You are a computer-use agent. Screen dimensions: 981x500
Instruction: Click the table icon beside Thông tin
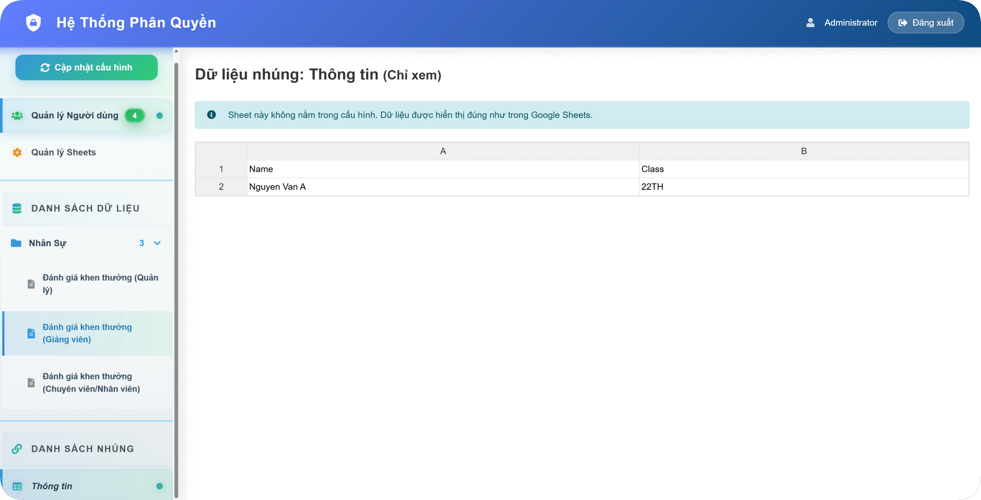pos(17,486)
